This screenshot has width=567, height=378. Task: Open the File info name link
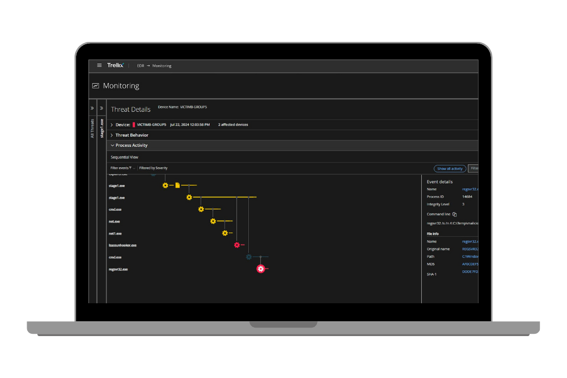coord(470,241)
